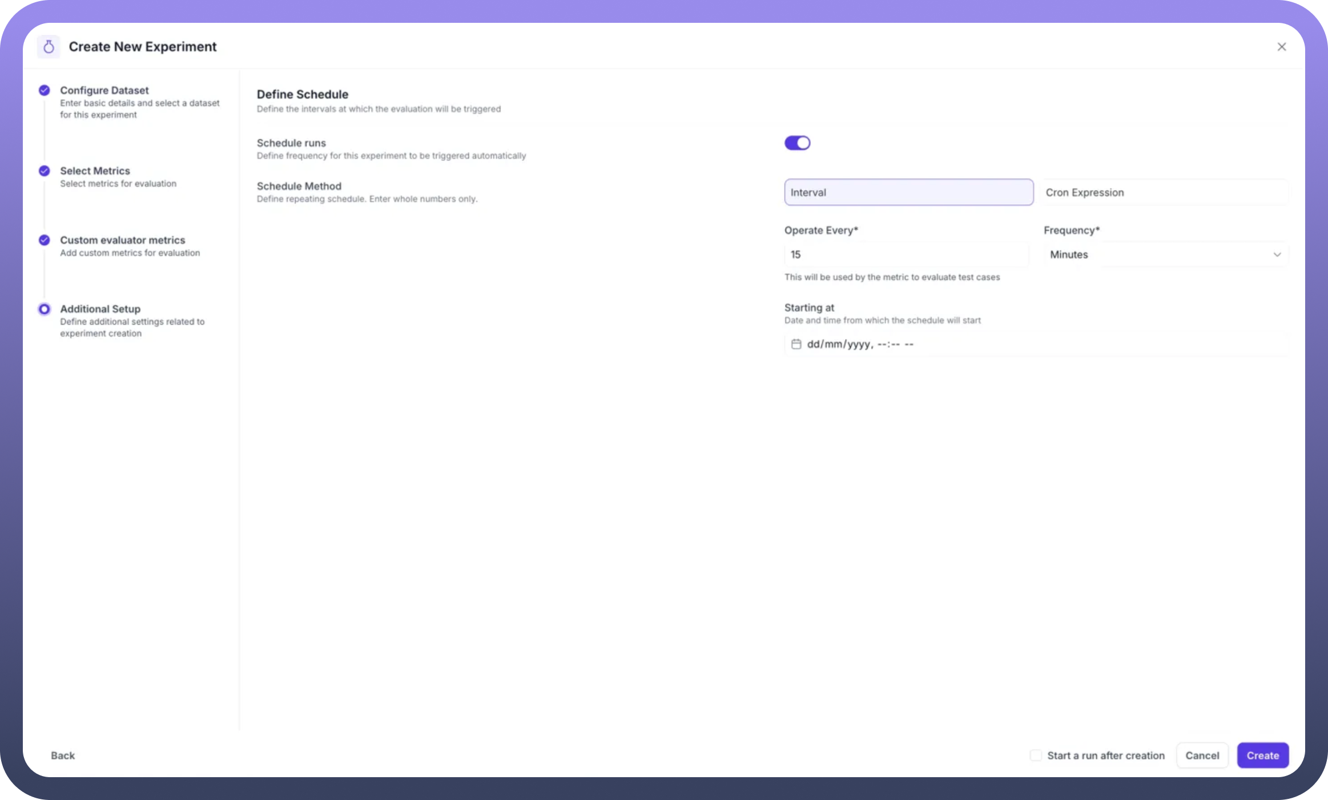Click the Configure Dataset completed checkmark icon
Screen dimensions: 1328x800
tap(44, 90)
